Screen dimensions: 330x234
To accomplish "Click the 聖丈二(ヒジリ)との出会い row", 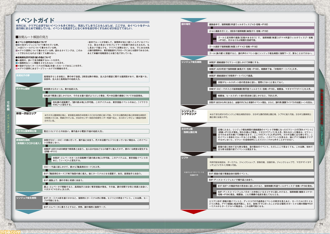I will pos(96,131).
